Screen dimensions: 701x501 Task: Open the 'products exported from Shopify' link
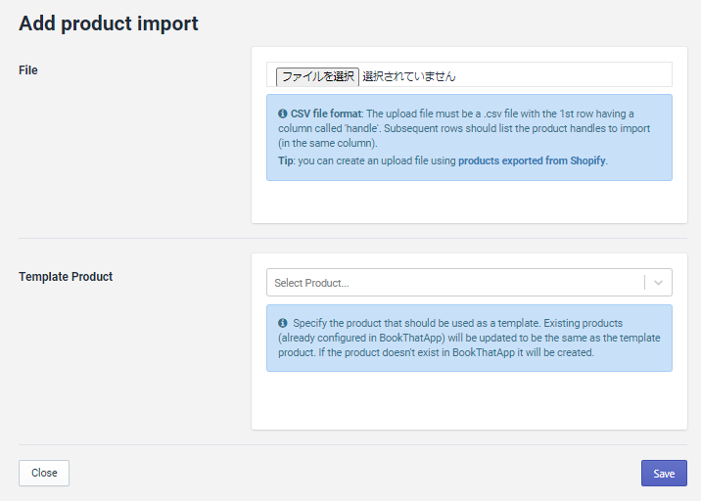point(532,160)
